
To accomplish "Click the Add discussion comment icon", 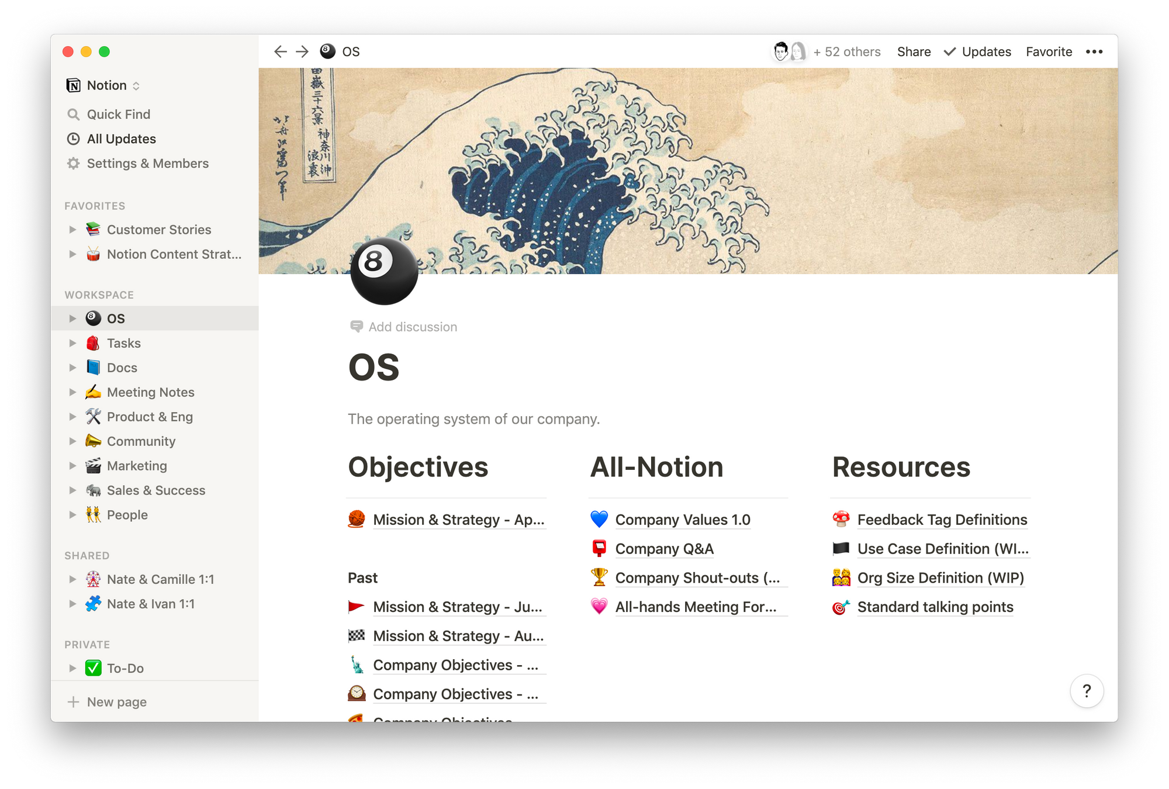I will tap(356, 326).
